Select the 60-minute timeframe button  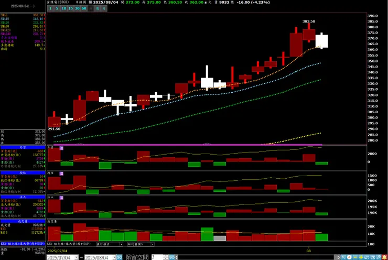click(x=84, y=8)
